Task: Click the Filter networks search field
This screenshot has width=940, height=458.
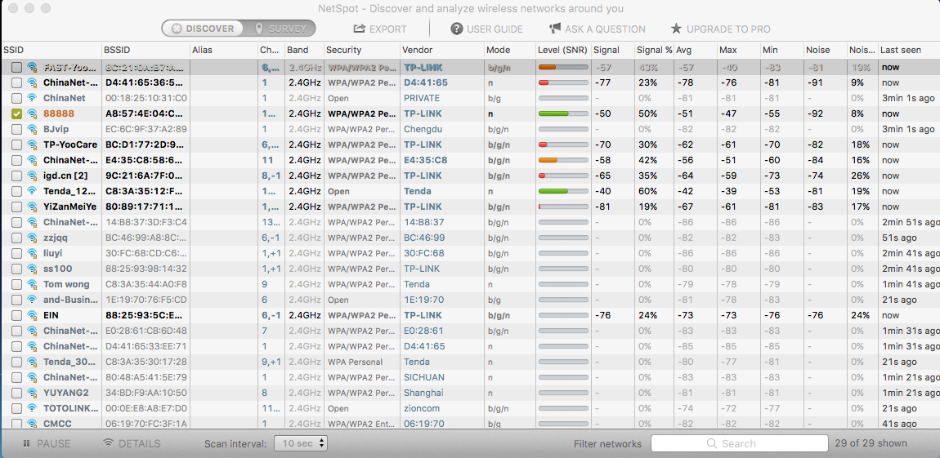Action: tap(737, 443)
